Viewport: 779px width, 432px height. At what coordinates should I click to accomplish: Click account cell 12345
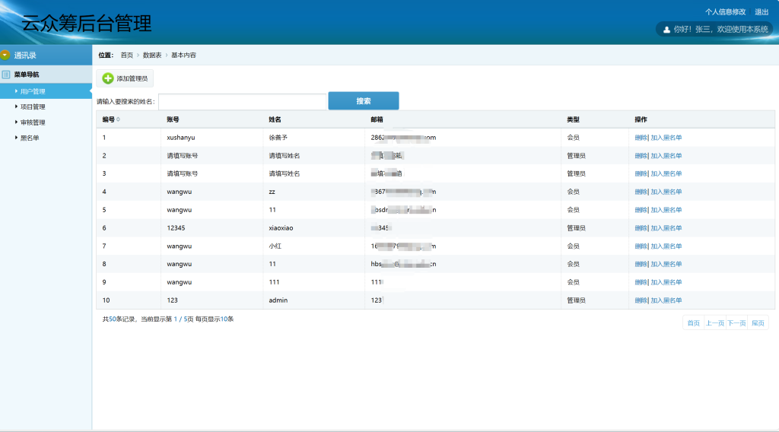(x=176, y=228)
